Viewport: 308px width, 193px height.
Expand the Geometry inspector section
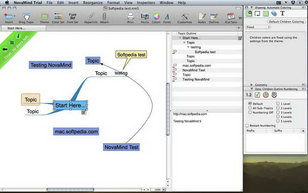[x=252, y=85]
